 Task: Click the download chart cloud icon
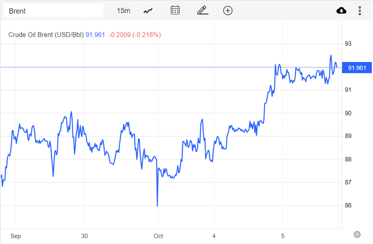(x=341, y=10)
